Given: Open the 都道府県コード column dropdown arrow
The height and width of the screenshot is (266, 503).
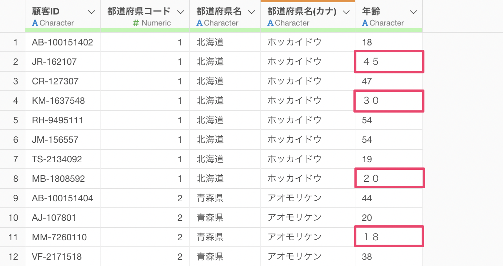Looking at the screenshot, I should click(x=180, y=12).
